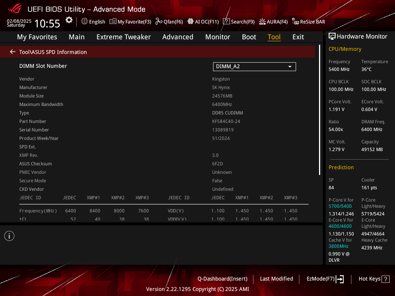The width and height of the screenshot is (395, 296).
Task: Click the Secure Mode value False
Action: click(x=217, y=180)
